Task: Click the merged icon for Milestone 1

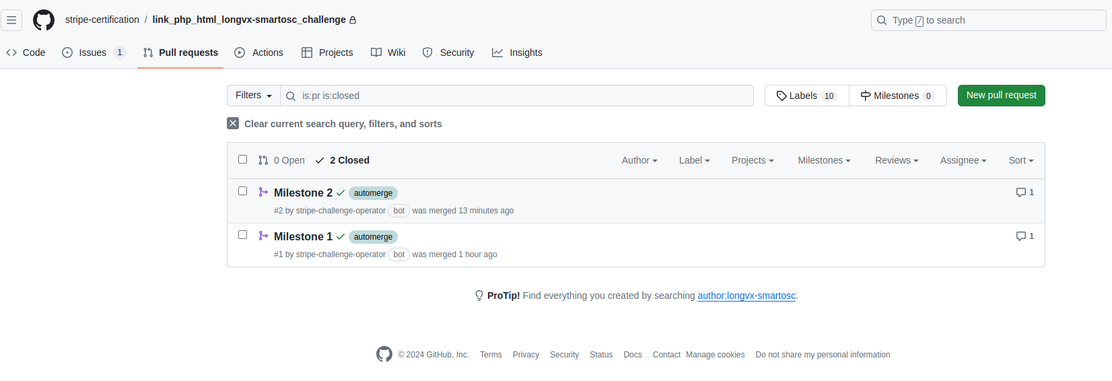Action: point(263,236)
